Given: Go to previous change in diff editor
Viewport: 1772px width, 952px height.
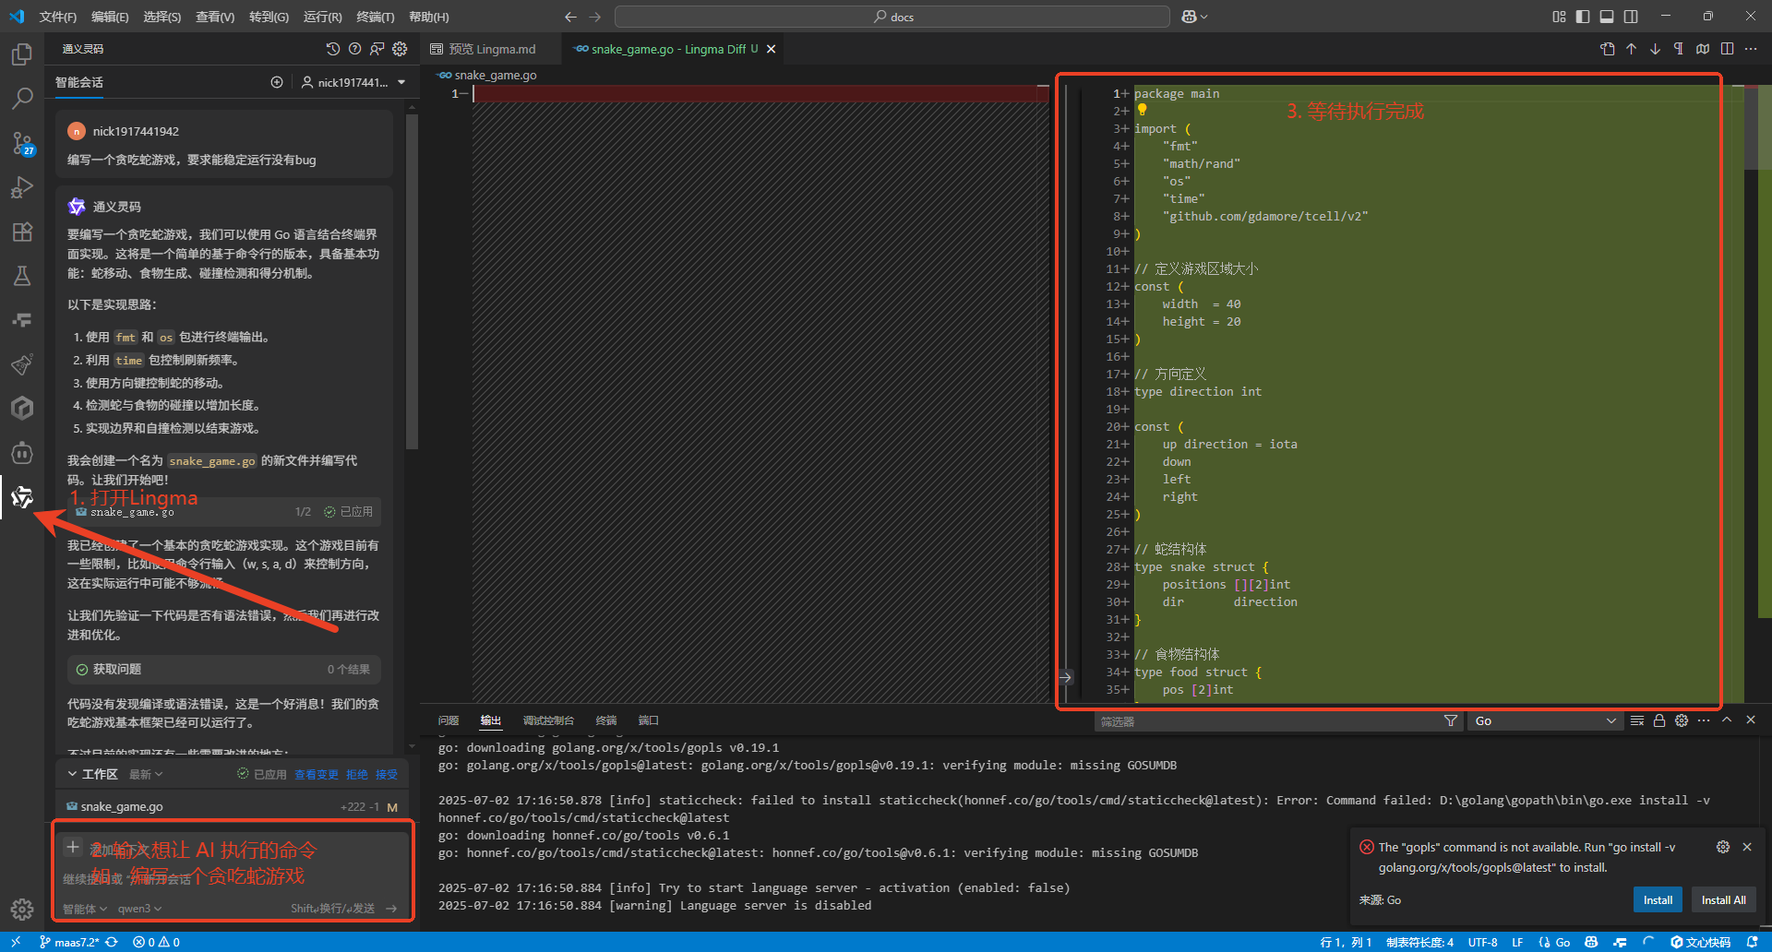Looking at the screenshot, I should coord(1632,49).
